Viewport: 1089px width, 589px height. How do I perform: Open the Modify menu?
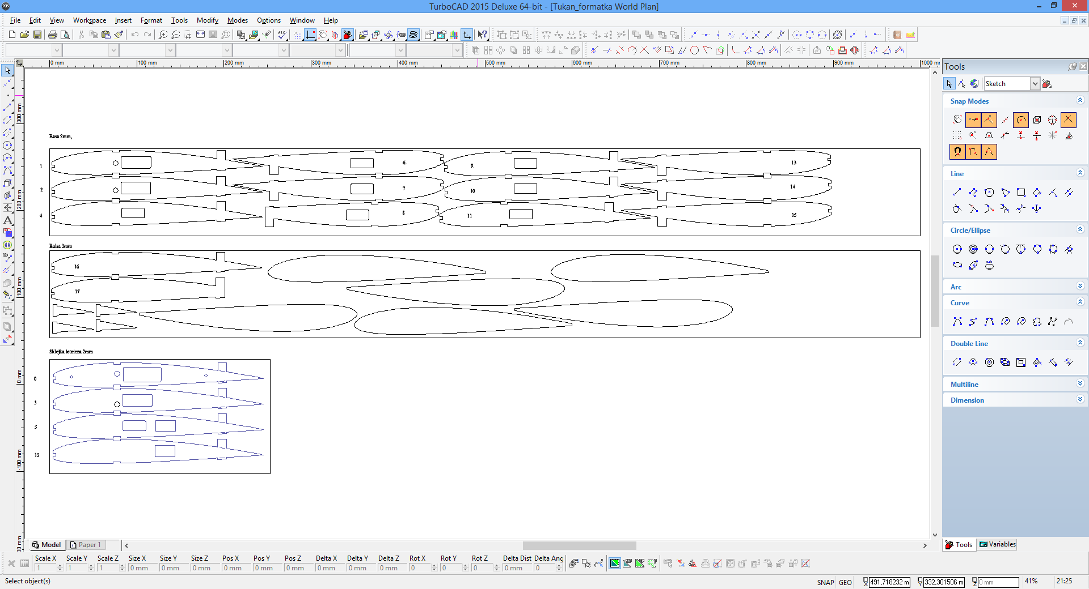[x=207, y=20]
